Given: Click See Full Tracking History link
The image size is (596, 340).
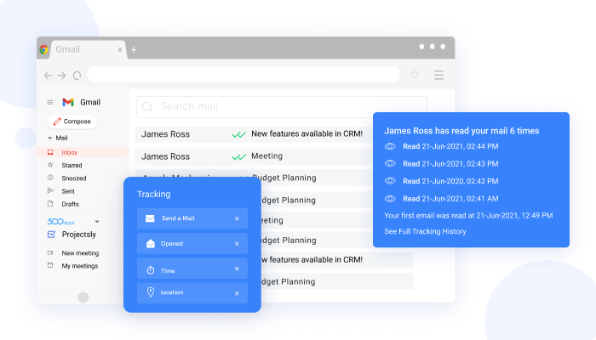Looking at the screenshot, I should point(425,231).
